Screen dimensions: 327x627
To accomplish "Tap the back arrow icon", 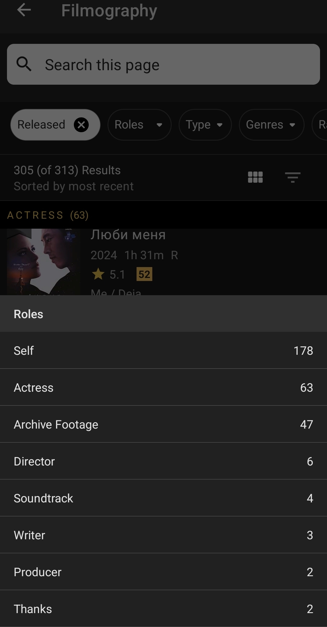I will (x=24, y=10).
